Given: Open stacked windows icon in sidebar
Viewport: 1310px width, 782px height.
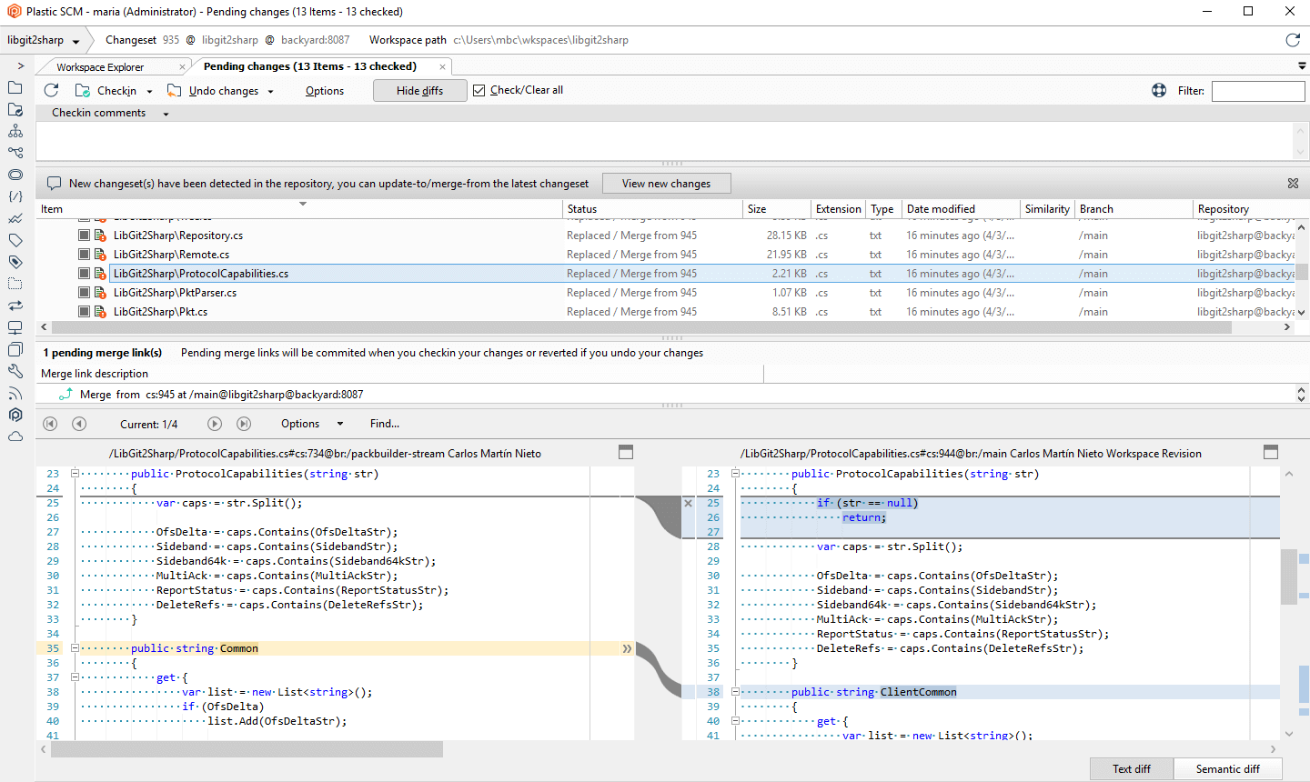Looking at the screenshot, I should pyautogui.click(x=15, y=349).
